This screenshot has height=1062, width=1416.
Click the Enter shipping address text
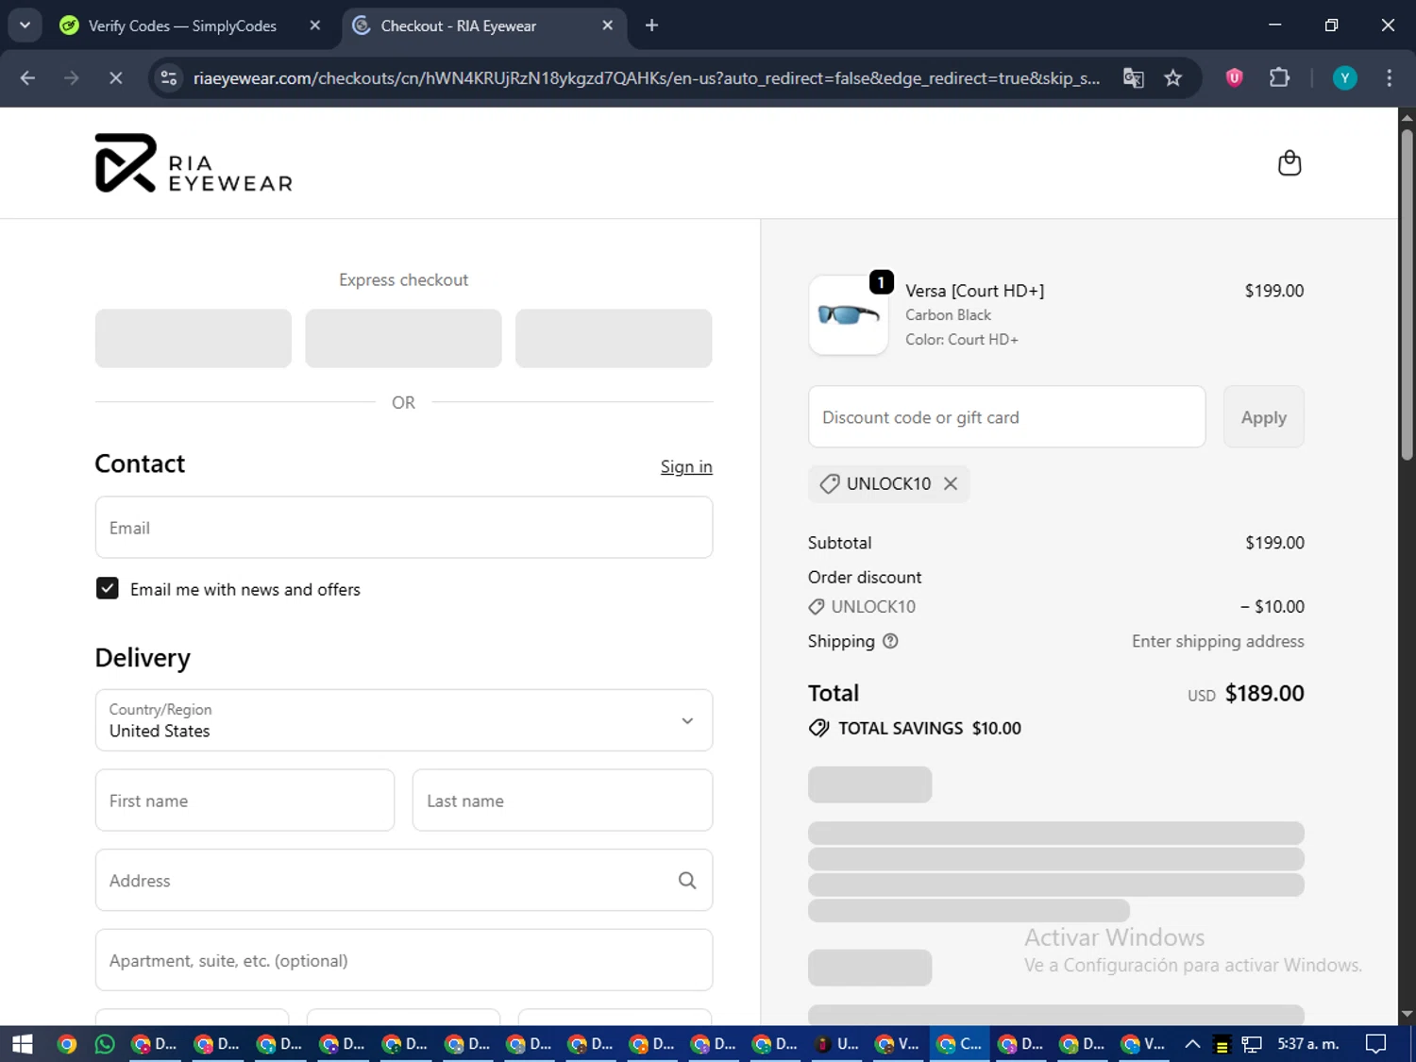(1218, 641)
